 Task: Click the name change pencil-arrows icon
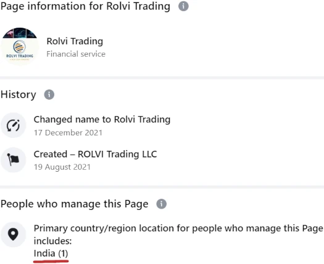13,125
